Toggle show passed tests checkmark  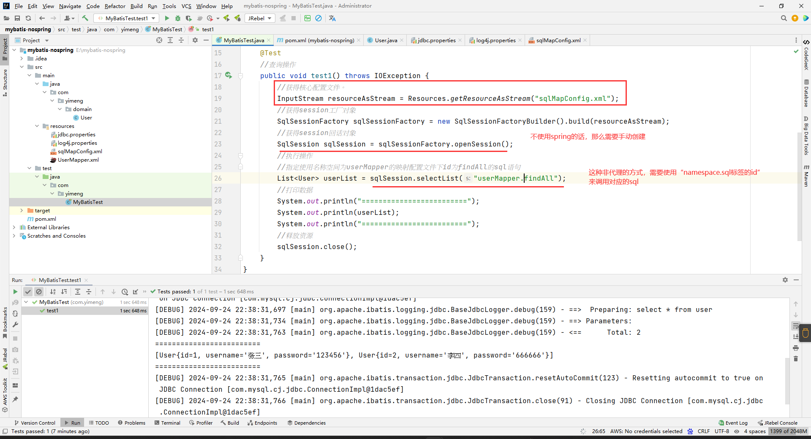pos(28,292)
